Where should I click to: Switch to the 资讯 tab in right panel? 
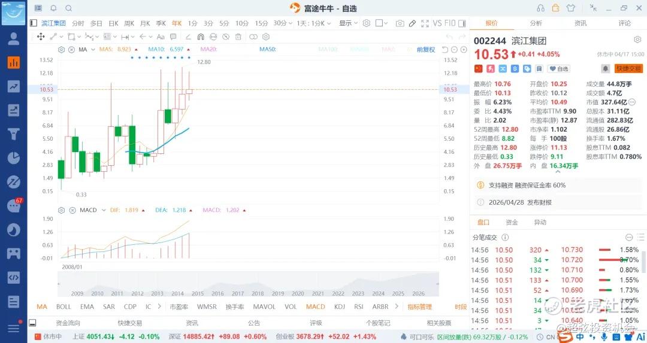point(580,23)
